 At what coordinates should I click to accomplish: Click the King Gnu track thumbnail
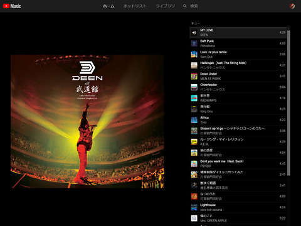pos(194,109)
